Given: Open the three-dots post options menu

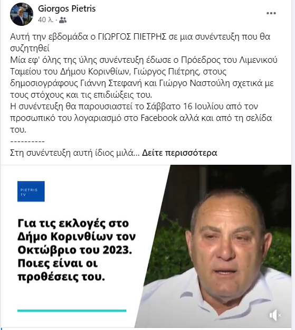Looking at the screenshot, I should click(271, 13).
